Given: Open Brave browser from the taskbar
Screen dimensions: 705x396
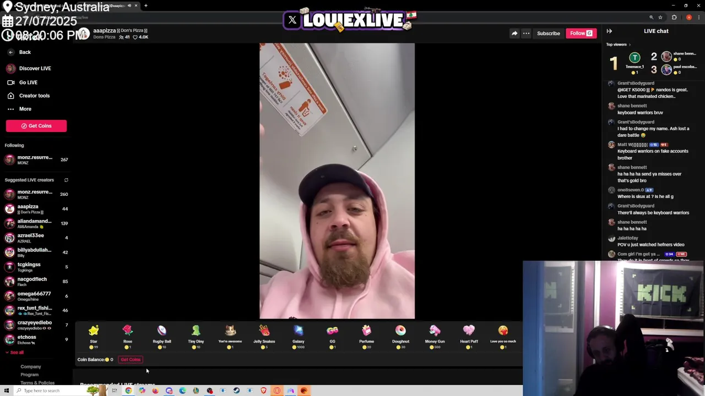Looking at the screenshot, I should coord(263,391).
